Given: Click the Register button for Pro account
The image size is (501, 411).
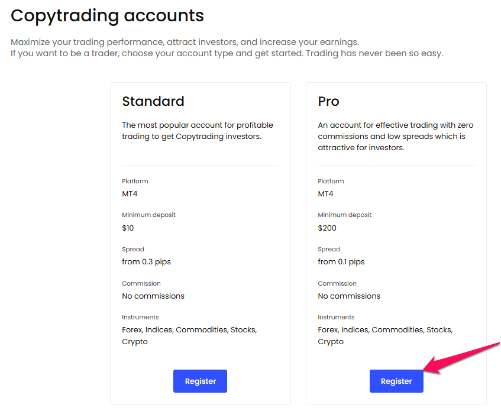Looking at the screenshot, I should [396, 381].
